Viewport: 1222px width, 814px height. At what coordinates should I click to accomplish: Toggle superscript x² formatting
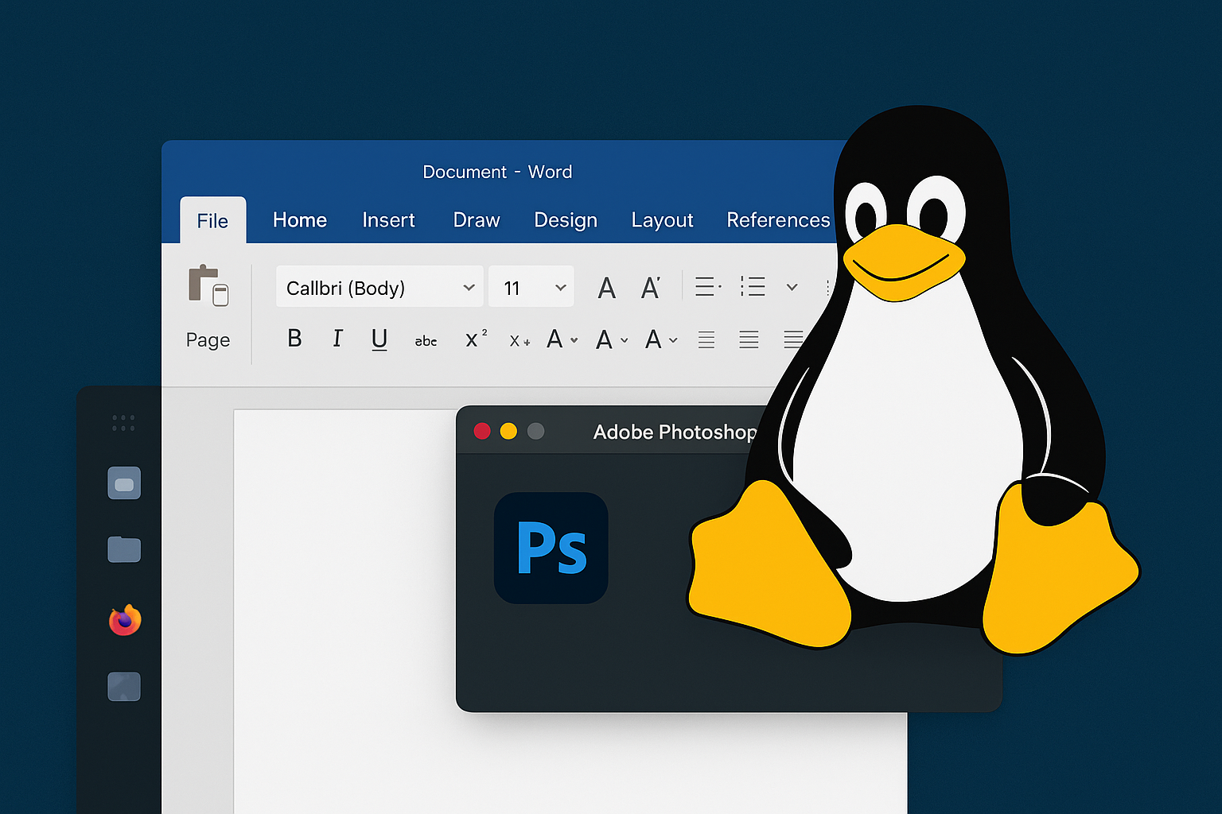476,339
